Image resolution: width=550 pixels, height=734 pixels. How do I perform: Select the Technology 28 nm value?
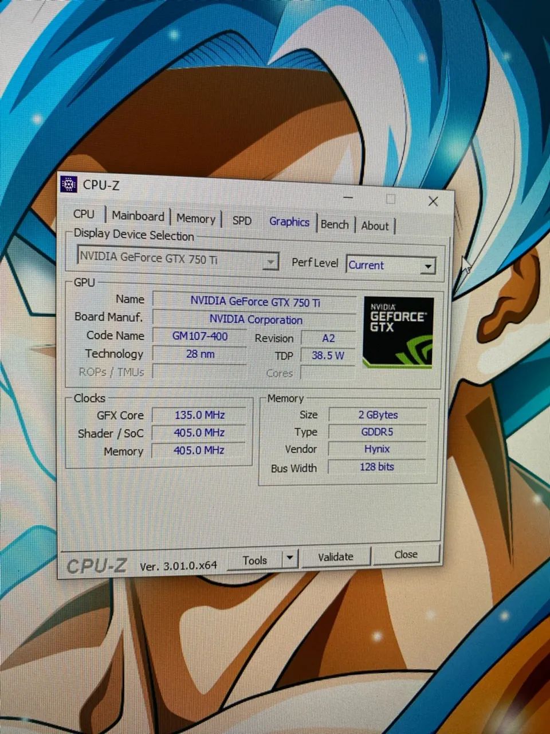pos(200,354)
